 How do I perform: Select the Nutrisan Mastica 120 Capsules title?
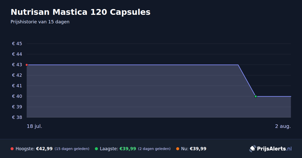pyautogui.click(x=81, y=12)
